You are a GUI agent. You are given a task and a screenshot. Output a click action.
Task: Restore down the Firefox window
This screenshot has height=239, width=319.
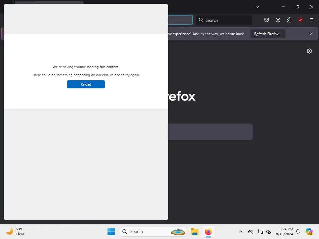pos(297,7)
